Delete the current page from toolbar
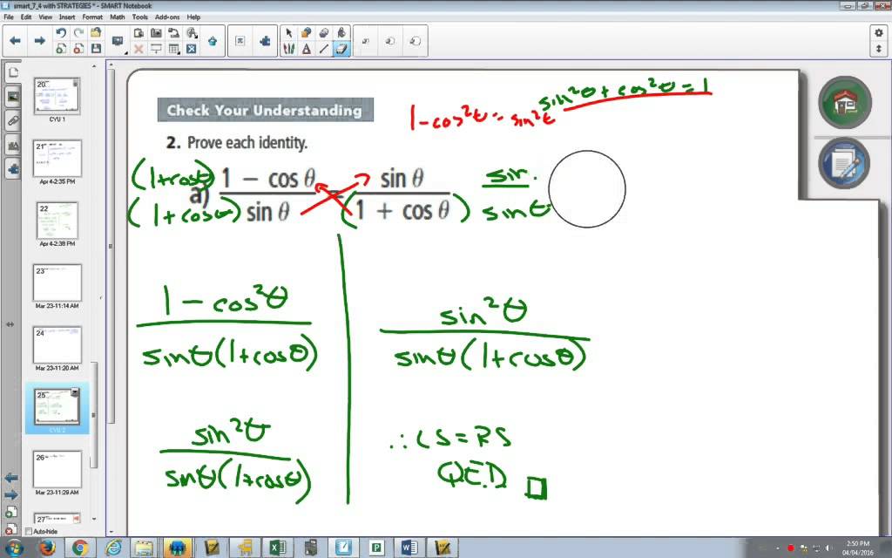892x558 pixels. coord(78,49)
